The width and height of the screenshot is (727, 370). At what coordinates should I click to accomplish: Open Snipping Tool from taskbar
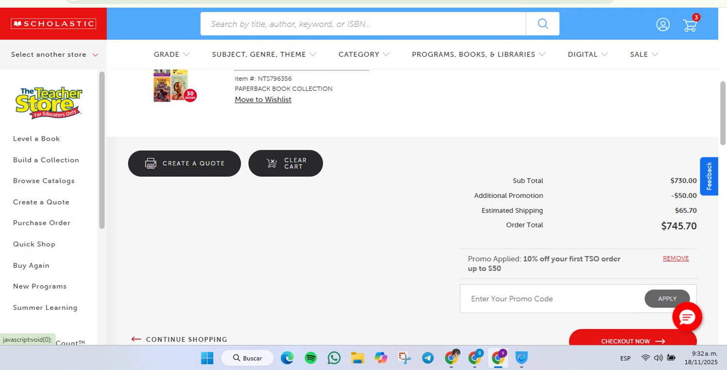404,358
